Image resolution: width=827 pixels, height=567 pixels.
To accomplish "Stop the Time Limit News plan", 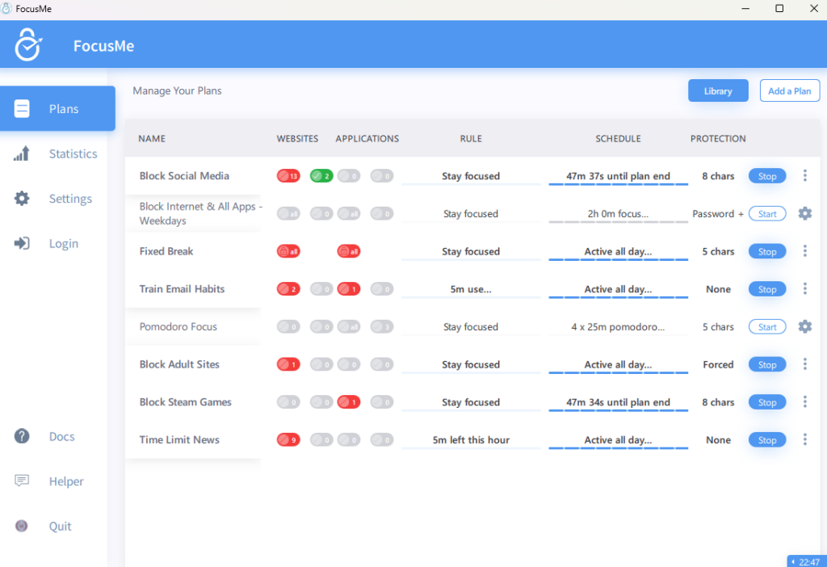I will (767, 440).
